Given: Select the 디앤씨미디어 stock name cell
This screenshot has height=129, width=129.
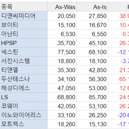Looking at the screenshot, I should pos(24,16).
